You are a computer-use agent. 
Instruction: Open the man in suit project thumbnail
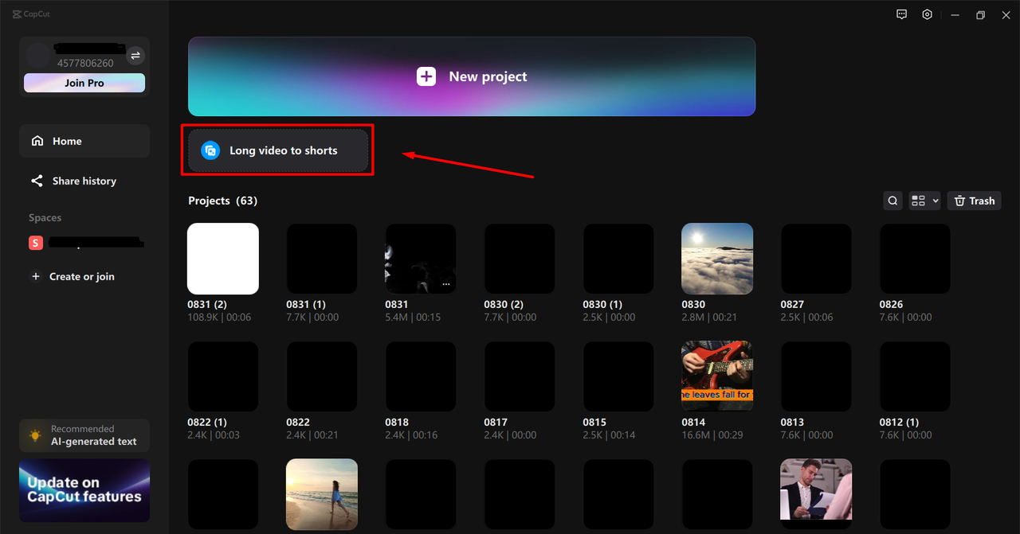coord(816,494)
